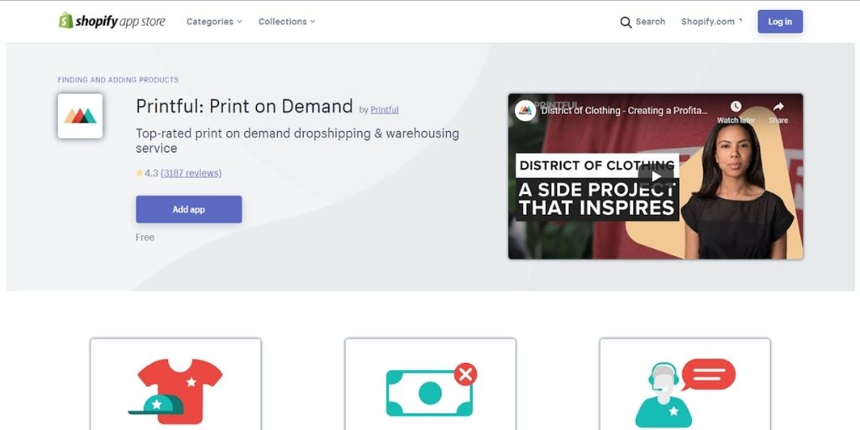The height and width of the screenshot is (430, 860).
Task: Click the Search magnifier icon
Action: (626, 22)
